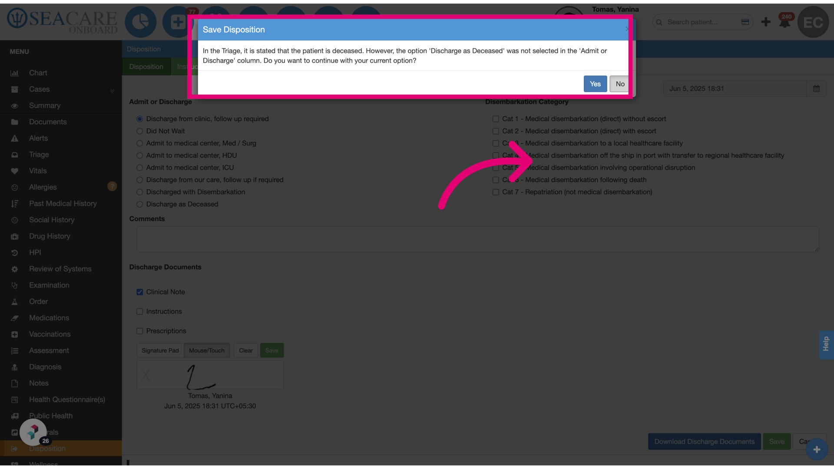Open the EC user avatar
834x469 pixels.
coord(813,22)
